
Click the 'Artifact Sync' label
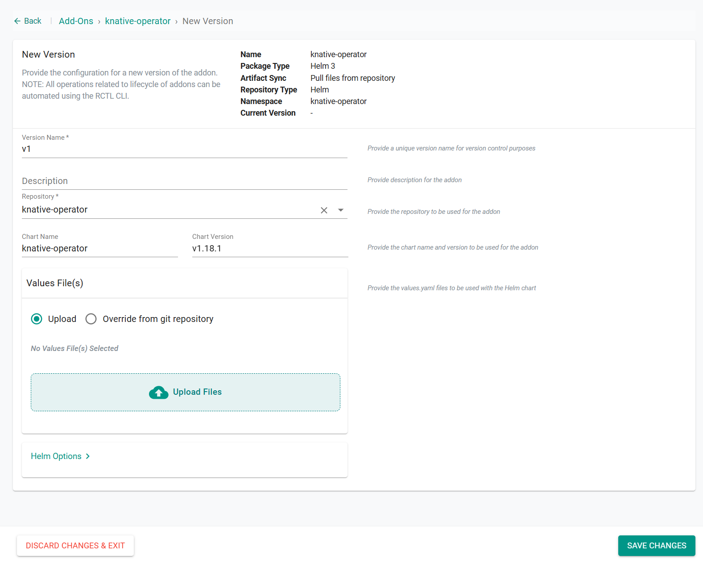263,78
